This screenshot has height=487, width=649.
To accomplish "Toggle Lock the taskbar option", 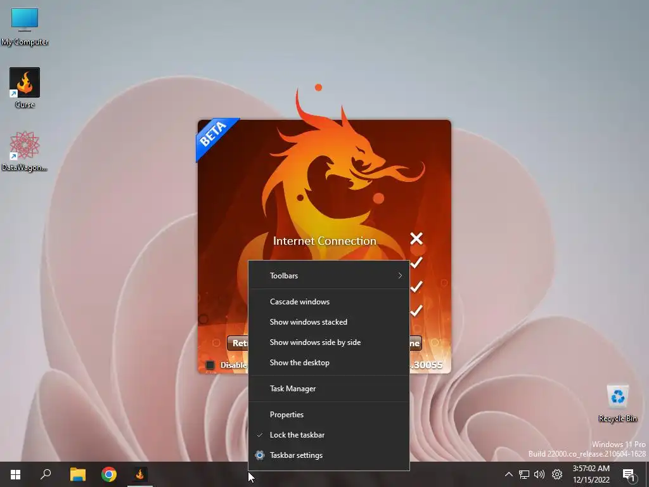I will click(329, 435).
